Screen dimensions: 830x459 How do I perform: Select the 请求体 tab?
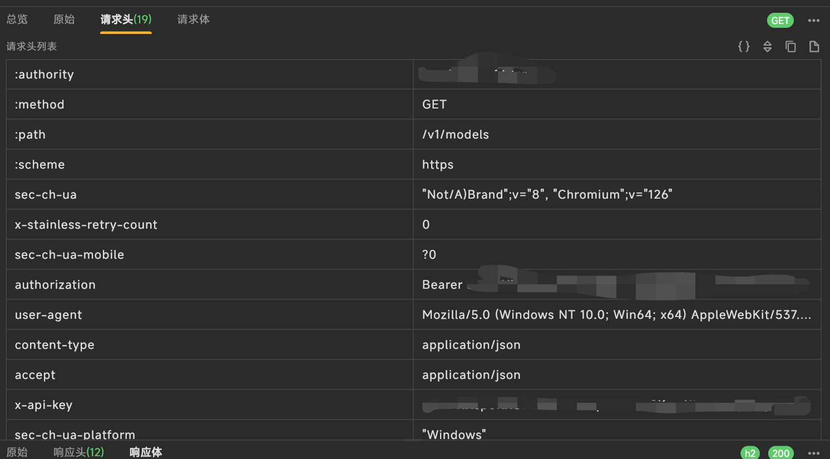pos(194,19)
